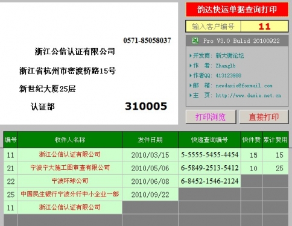The image size is (292, 226).
Task: Click the 快递查询编号 column header
Action: tap(209, 140)
